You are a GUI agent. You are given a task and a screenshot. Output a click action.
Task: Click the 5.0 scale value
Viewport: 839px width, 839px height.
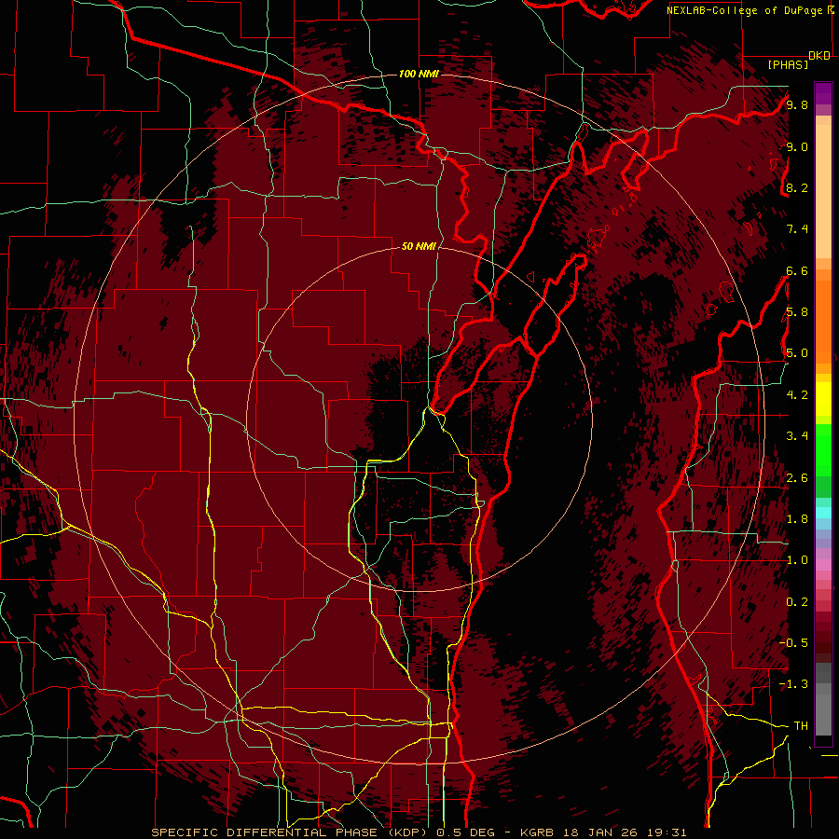[797, 353]
